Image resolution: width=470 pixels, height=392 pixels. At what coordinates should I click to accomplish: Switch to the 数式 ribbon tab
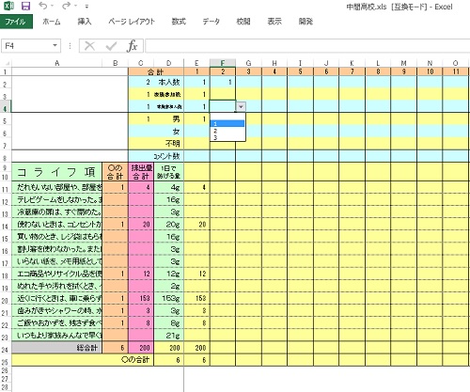179,22
